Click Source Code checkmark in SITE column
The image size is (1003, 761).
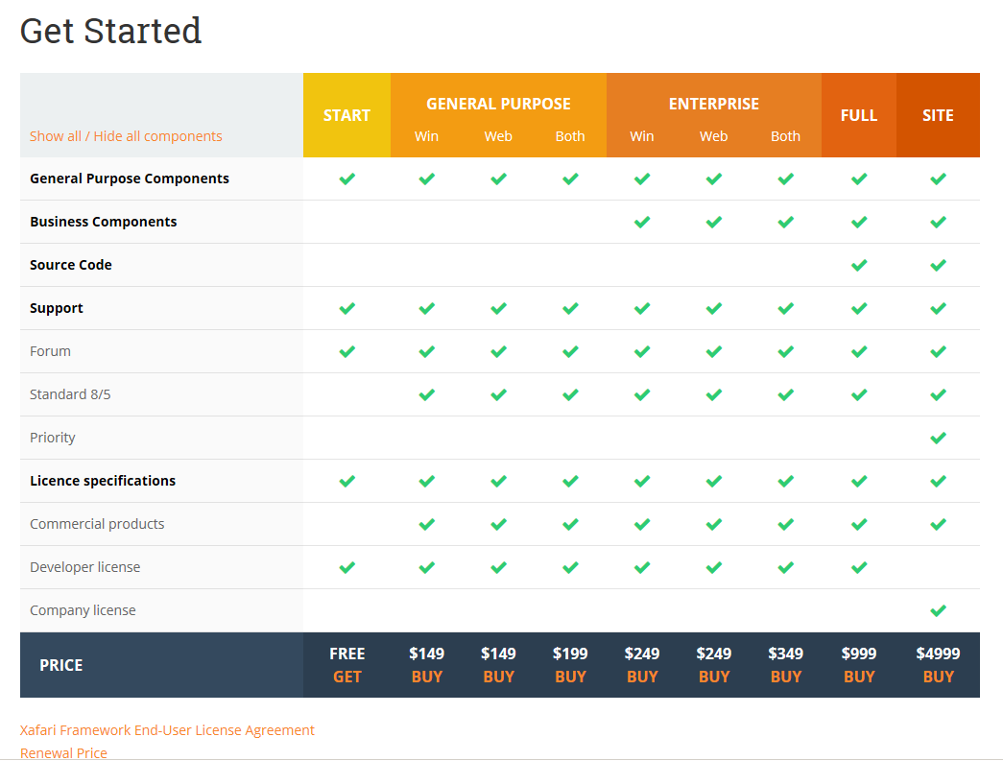point(939,265)
